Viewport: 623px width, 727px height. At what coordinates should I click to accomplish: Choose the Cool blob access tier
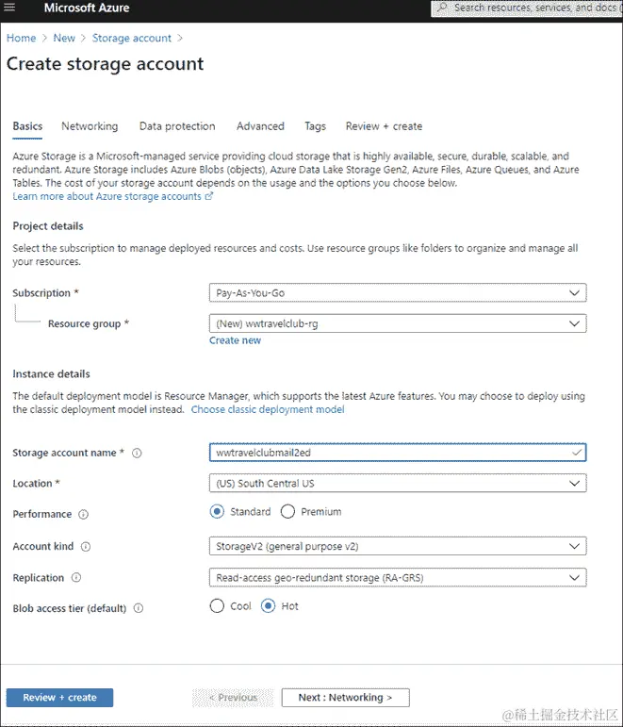pyautogui.click(x=217, y=606)
